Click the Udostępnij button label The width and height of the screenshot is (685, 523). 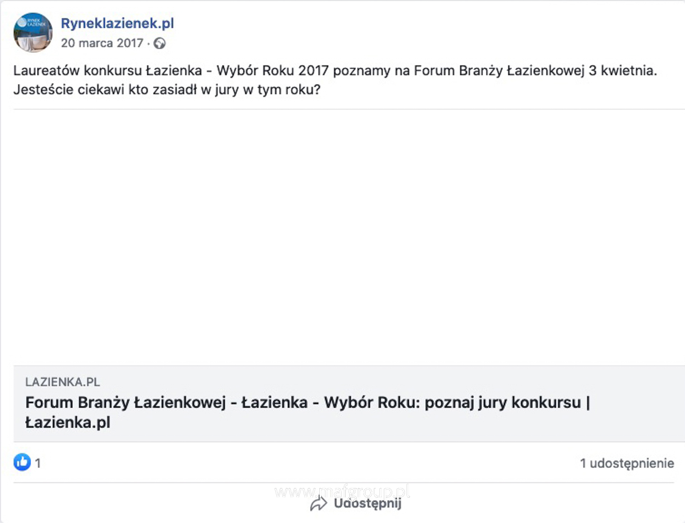[367, 504]
